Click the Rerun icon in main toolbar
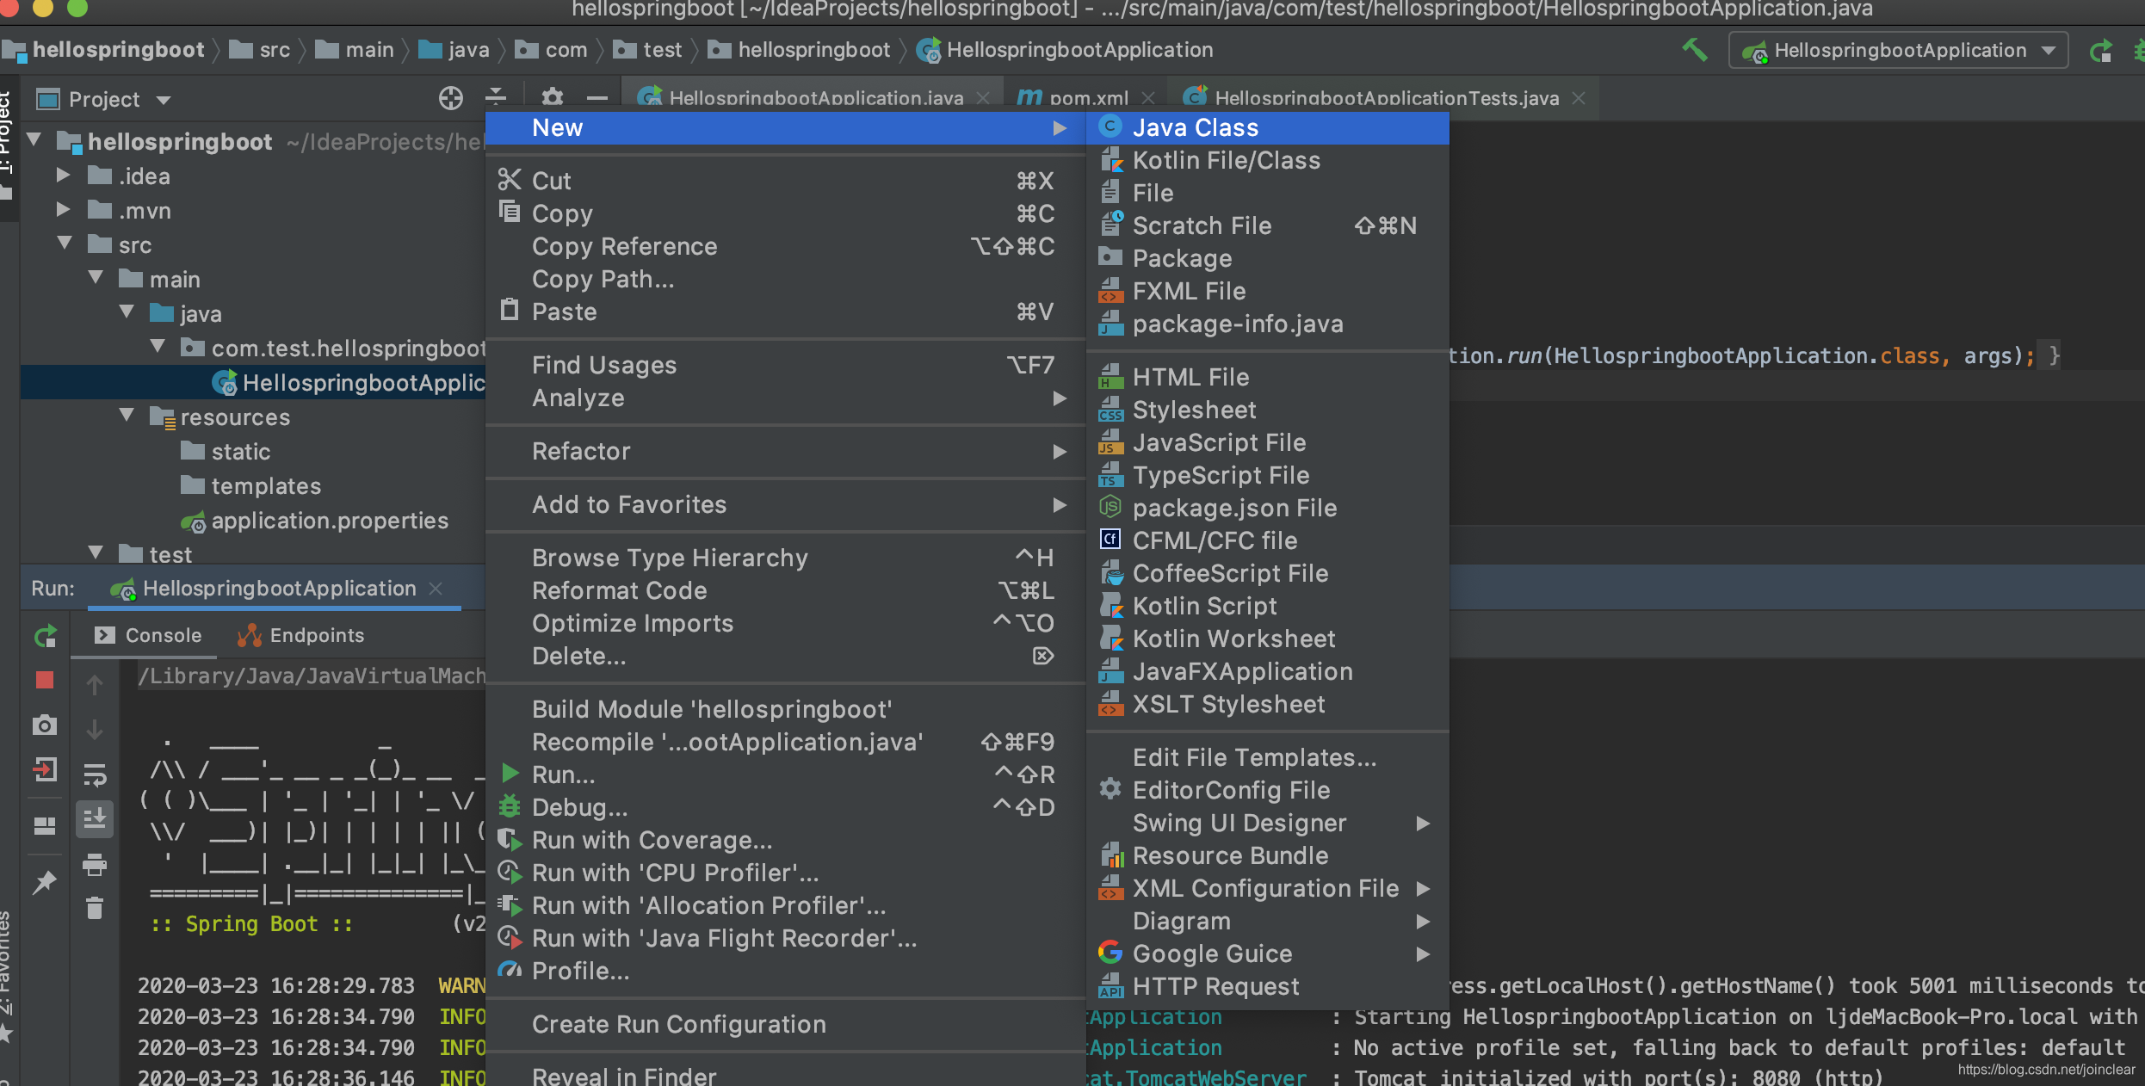 coord(2100,51)
